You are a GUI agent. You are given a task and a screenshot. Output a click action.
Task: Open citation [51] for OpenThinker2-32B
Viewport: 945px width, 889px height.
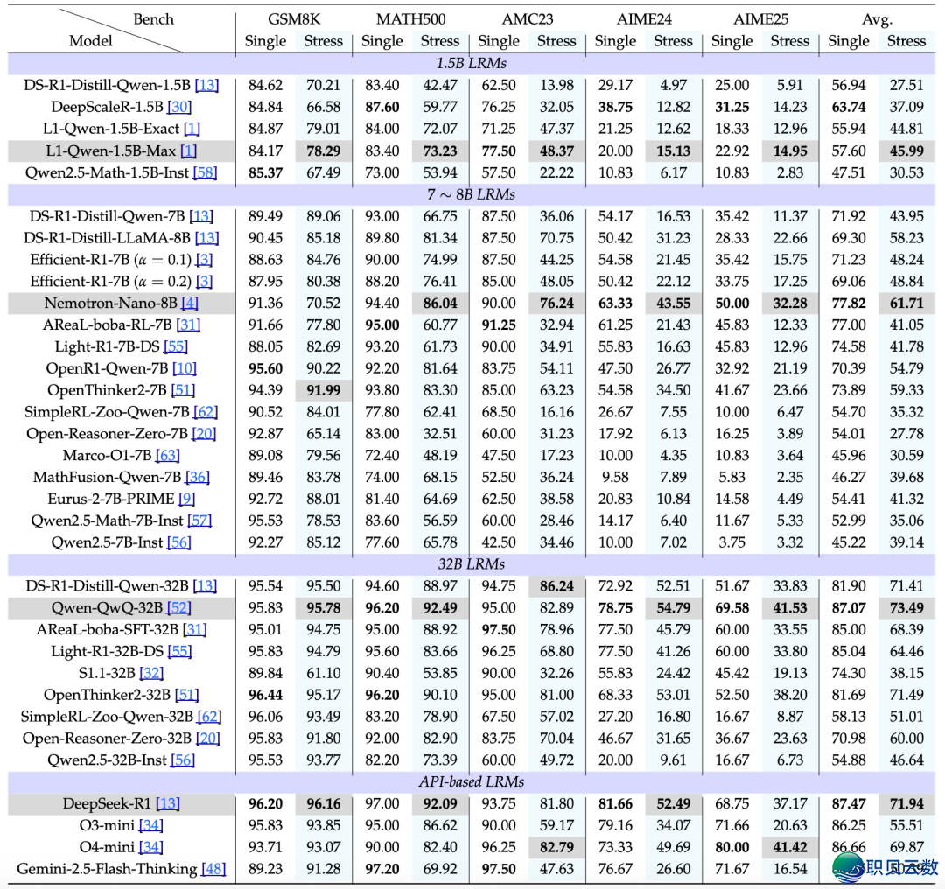click(x=187, y=695)
